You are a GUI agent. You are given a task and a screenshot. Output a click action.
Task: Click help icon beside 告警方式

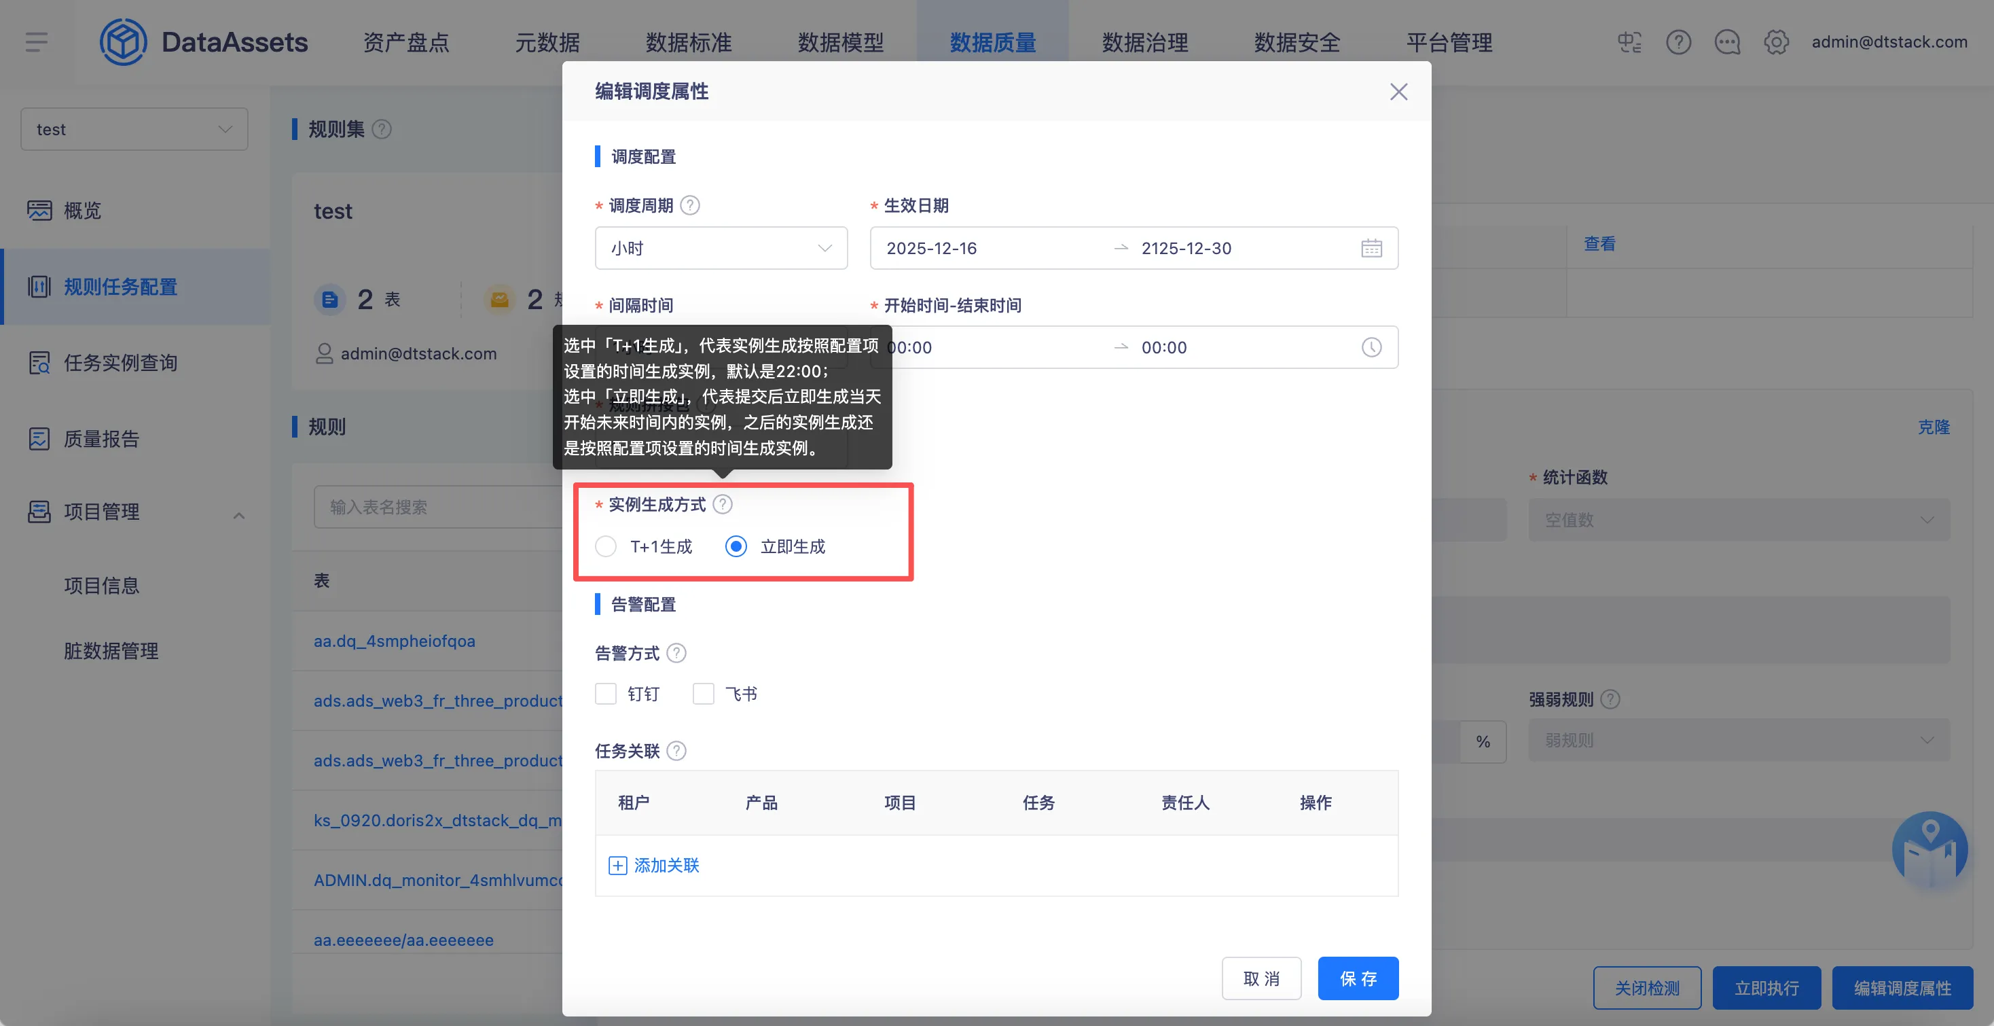676,654
